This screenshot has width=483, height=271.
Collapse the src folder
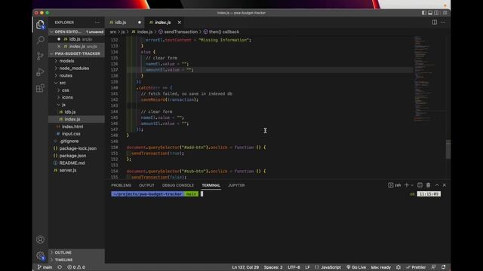63,83
